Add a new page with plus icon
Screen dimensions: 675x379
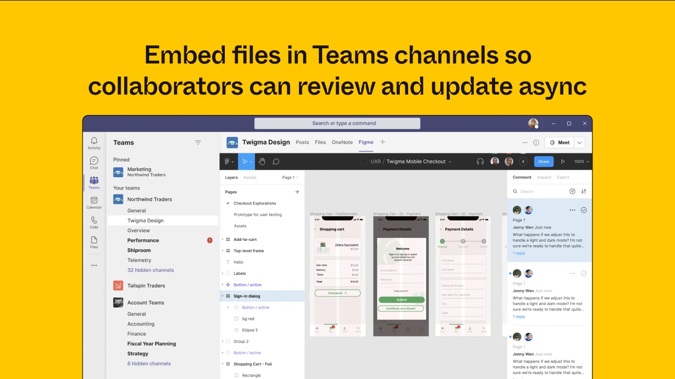pyautogui.click(x=297, y=192)
